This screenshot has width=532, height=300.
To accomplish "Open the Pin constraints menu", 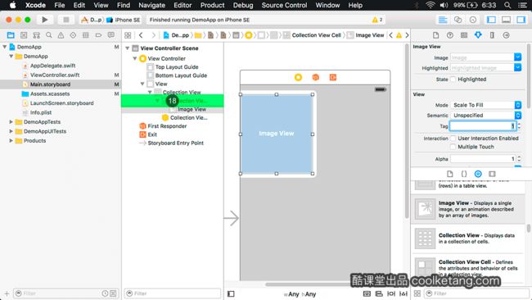I will pos(391,293).
